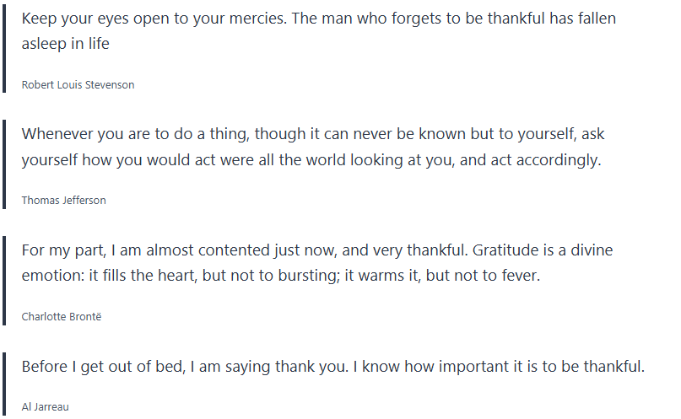Click the Robert Louis Stevenson author name

click(x=78, y=85)
